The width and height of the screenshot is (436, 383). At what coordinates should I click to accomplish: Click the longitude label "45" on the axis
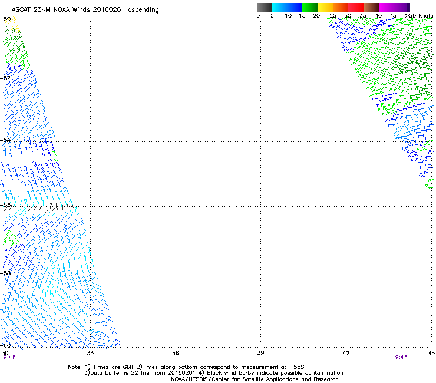click(431, 353)
